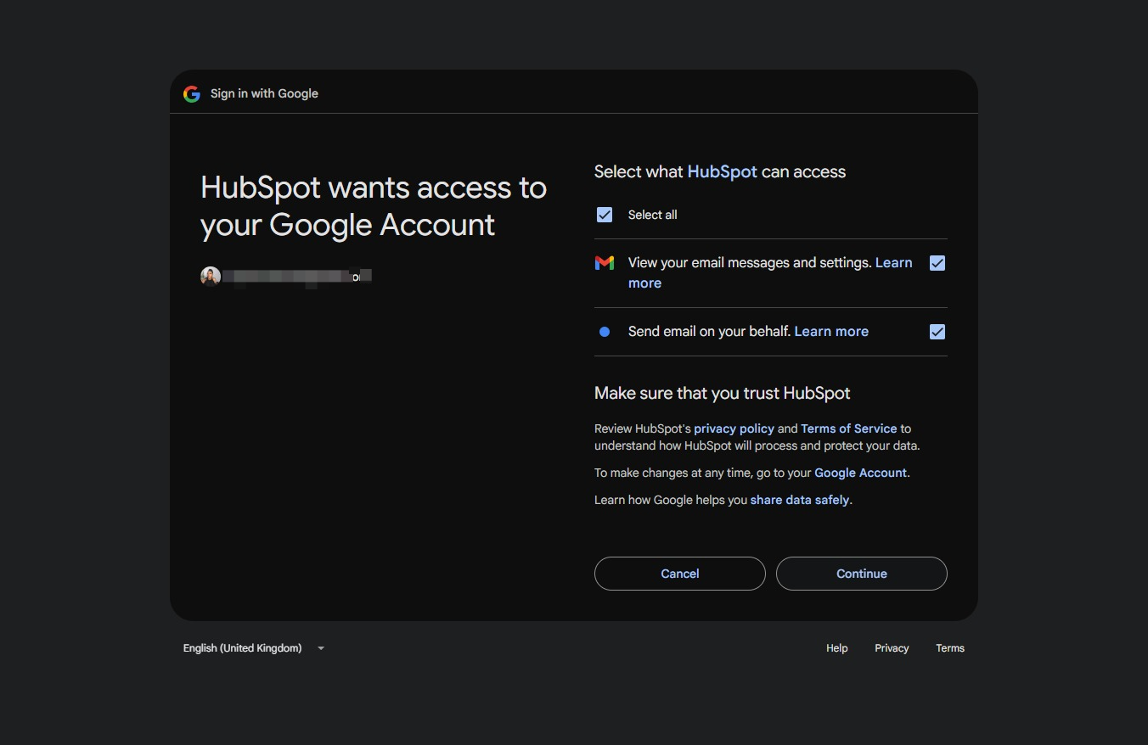Open HubSpot's privacy policy link

pyautogui.click(x=734, y=429)
